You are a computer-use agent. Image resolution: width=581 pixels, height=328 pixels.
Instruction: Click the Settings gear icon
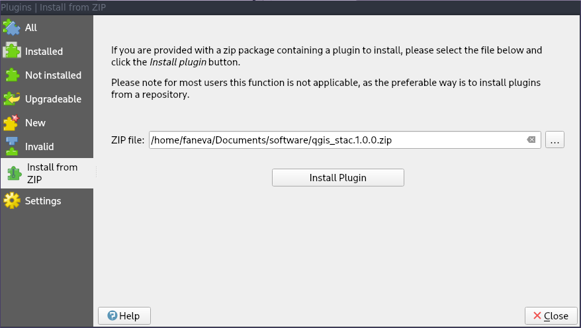(12, 200)
